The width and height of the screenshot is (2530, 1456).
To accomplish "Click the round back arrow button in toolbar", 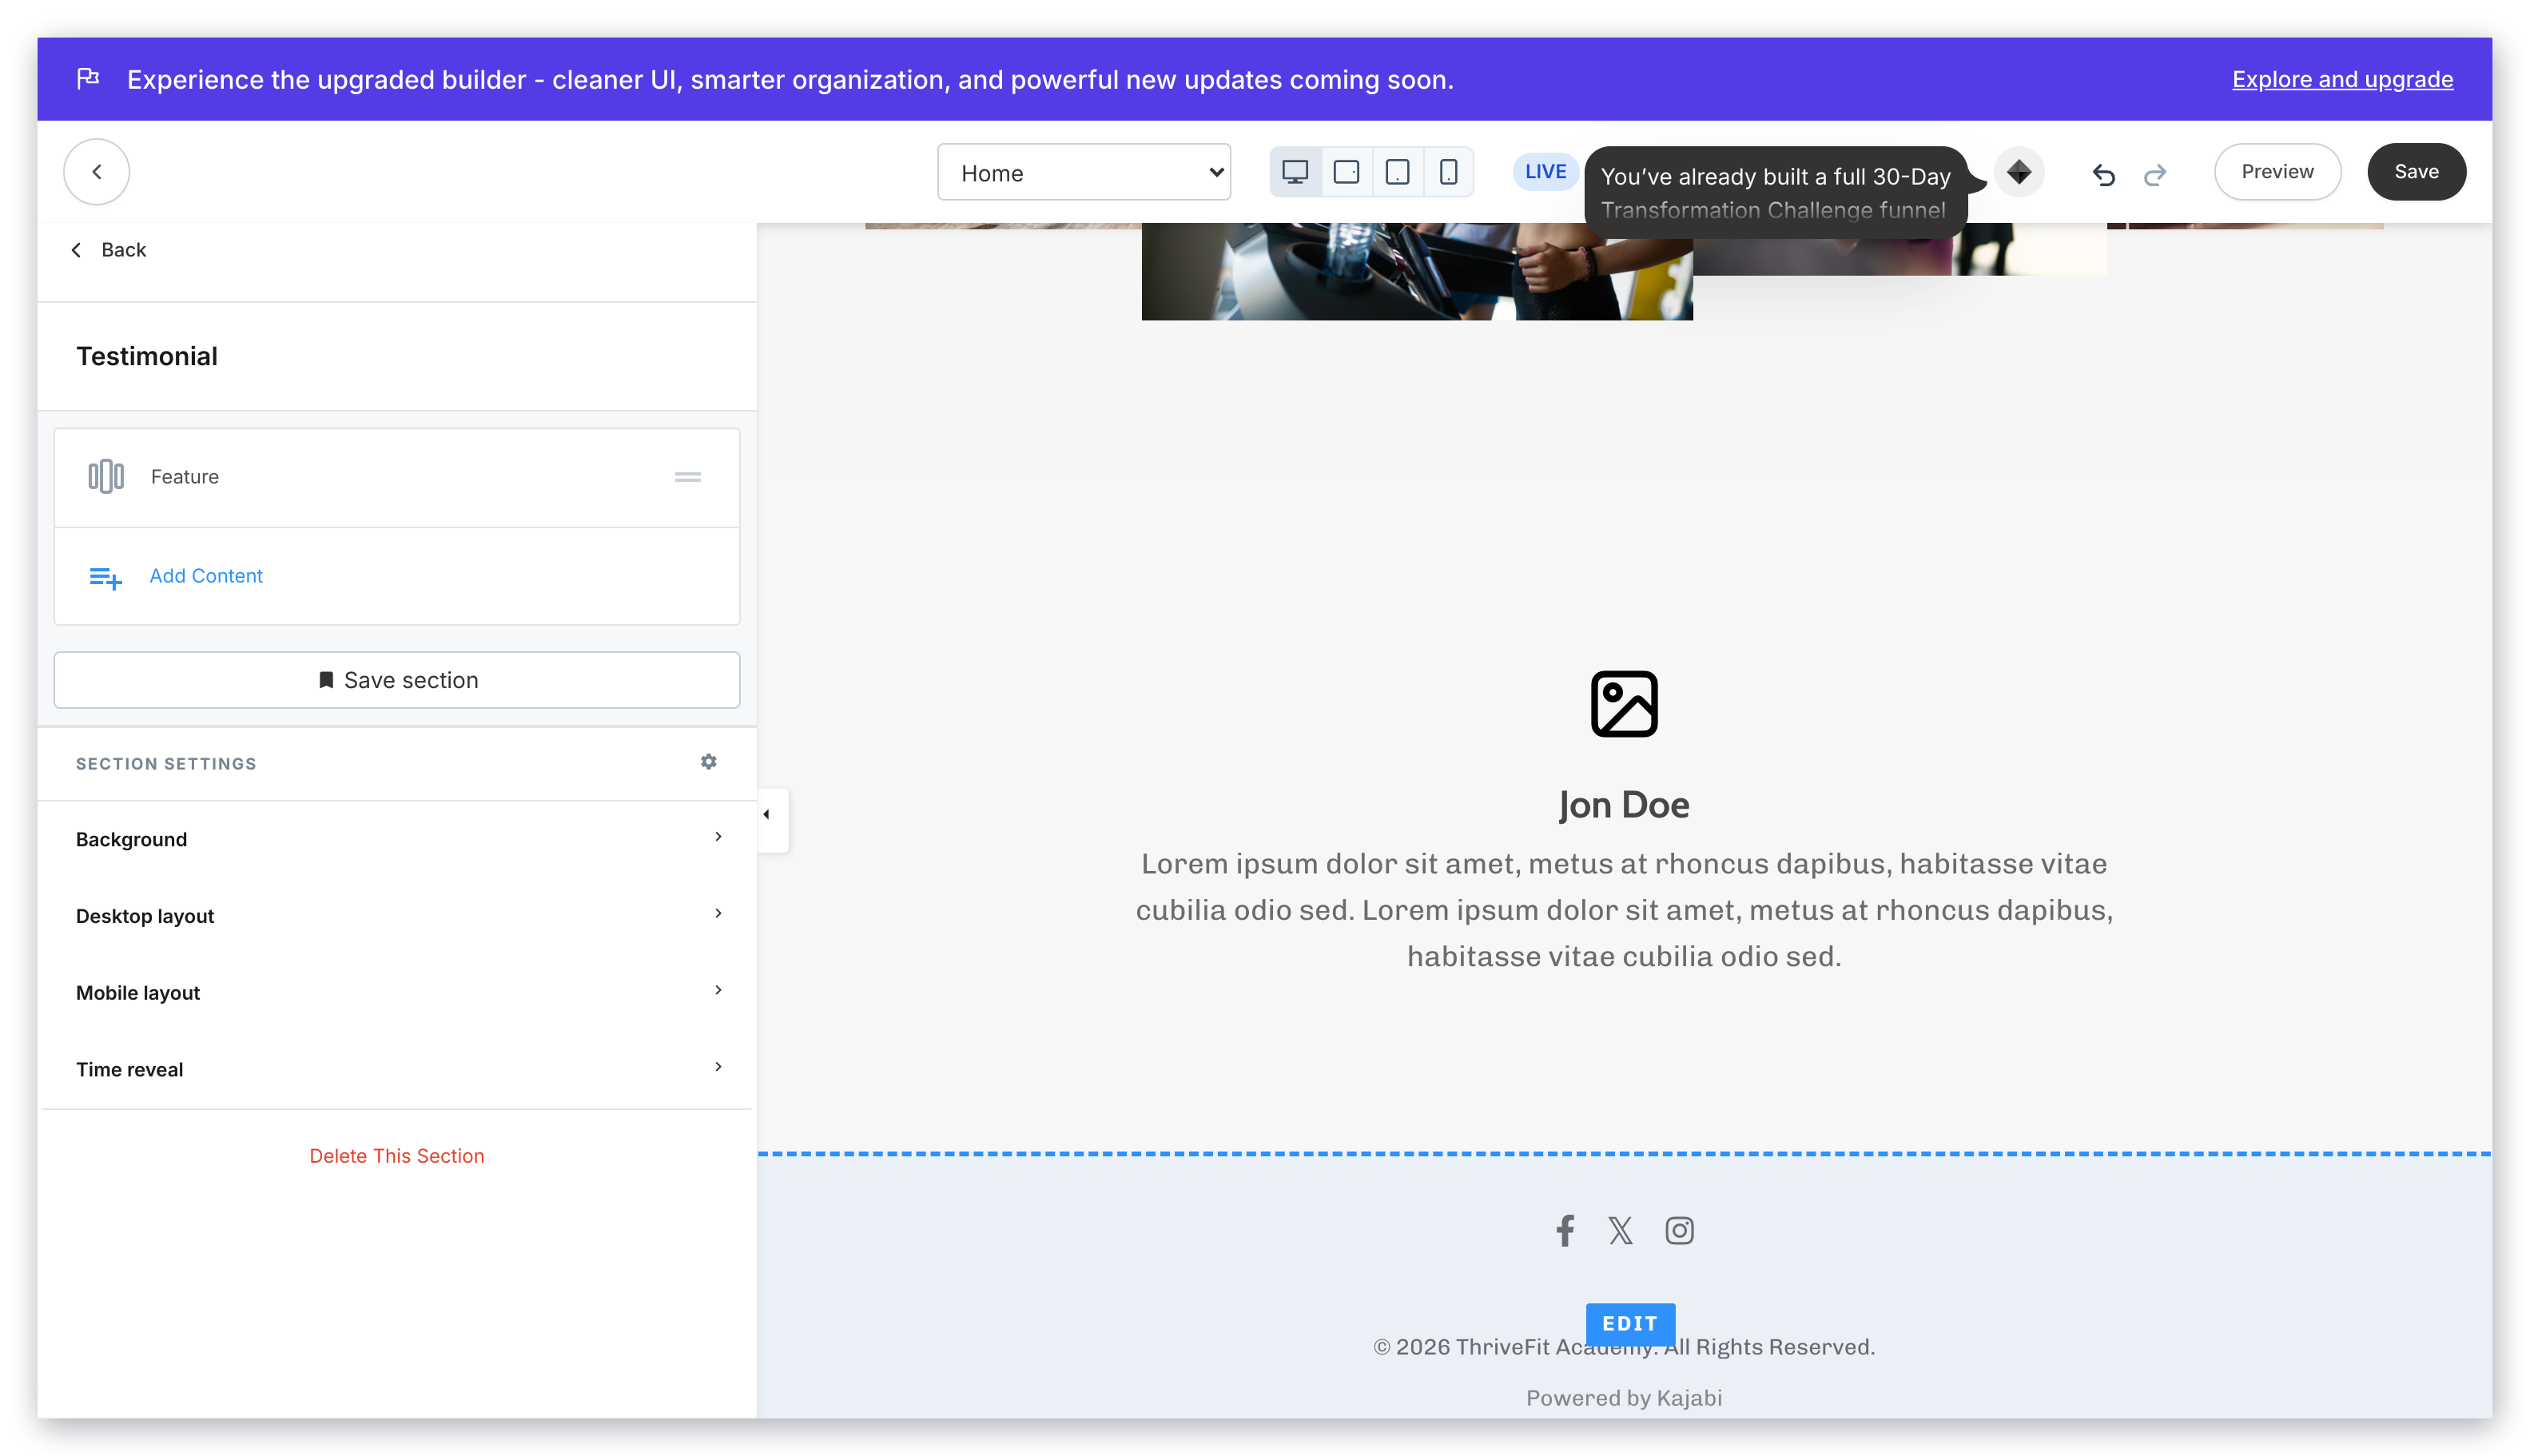I will pyautogui.click(x=96, y=172).
